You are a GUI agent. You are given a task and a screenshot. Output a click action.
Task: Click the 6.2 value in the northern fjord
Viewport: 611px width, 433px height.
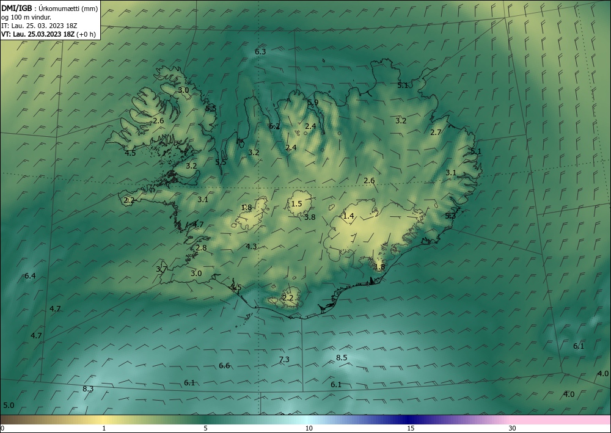coord(274,126)
